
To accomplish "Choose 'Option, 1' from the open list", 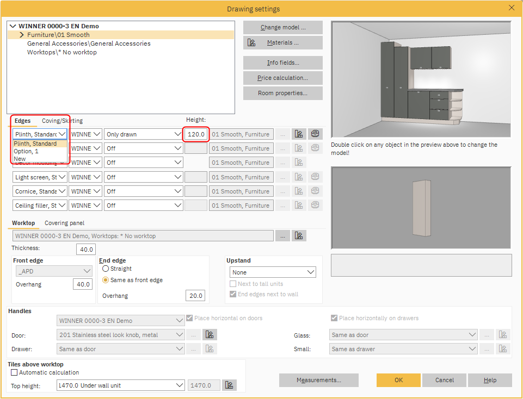I will point(26,152).
